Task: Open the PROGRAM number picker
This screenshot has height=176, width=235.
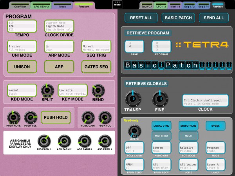Action: pos(161,47)
